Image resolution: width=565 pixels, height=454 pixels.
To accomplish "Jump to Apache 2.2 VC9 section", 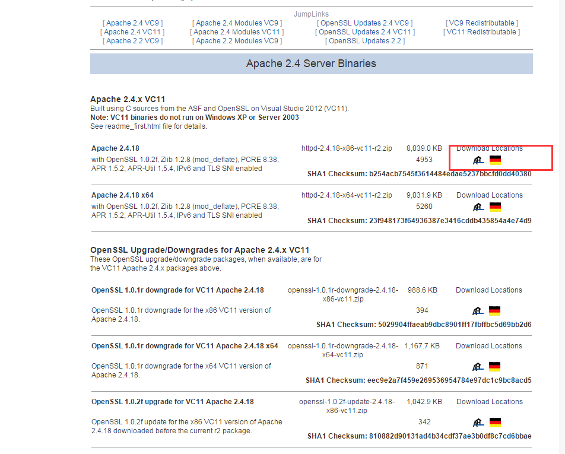I will (132, 41).
